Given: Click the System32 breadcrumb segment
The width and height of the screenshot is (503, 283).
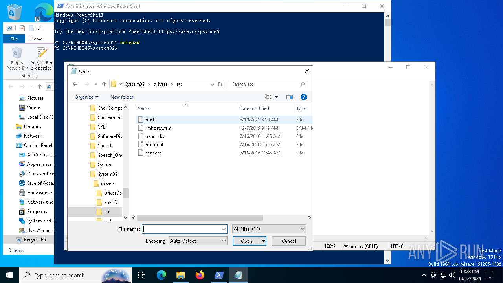Looking at the screenshot, I should pos(135,84).
